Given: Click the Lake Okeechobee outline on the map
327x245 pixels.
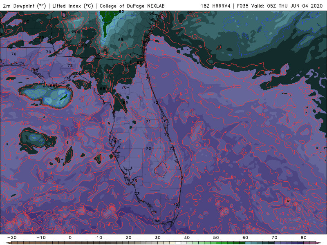Looking at the screenshot, I should pyautogui.click(x=161, y=169).
